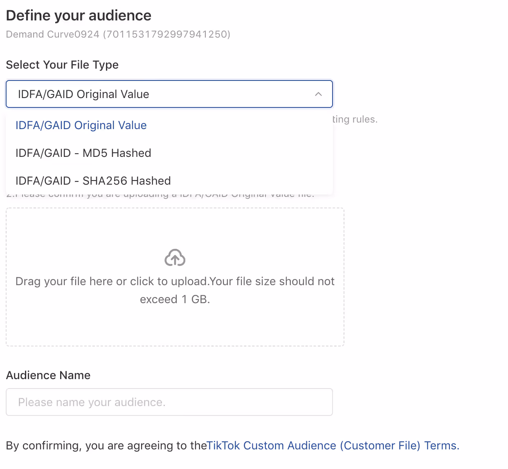Click the cloud upload icon
Screen dimensions: 508x469
pos(175,258)
